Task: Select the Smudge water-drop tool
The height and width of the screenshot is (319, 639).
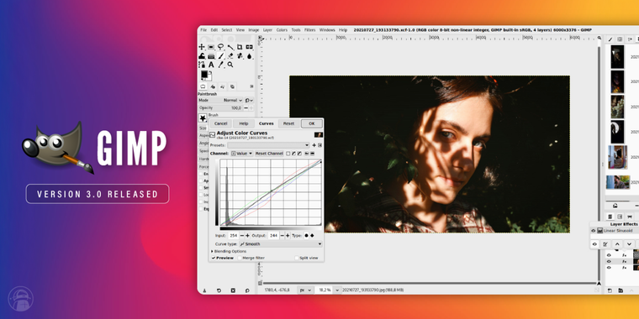Action: (x=249, y=56)
